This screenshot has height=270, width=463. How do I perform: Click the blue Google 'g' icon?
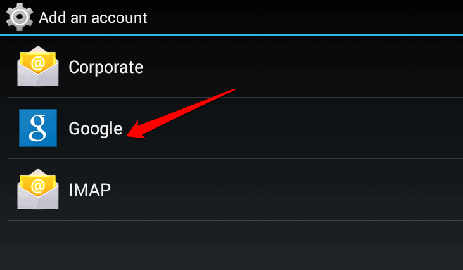38,128
